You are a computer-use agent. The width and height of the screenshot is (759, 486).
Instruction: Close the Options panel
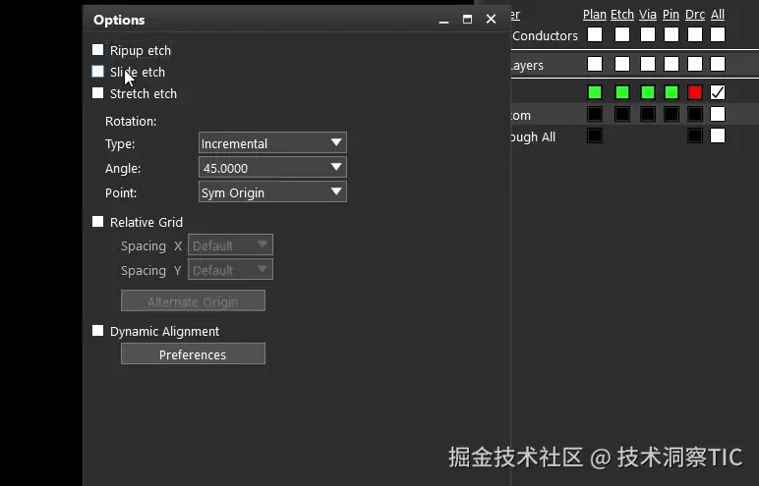pyautogui.click(x=491, y=19)
